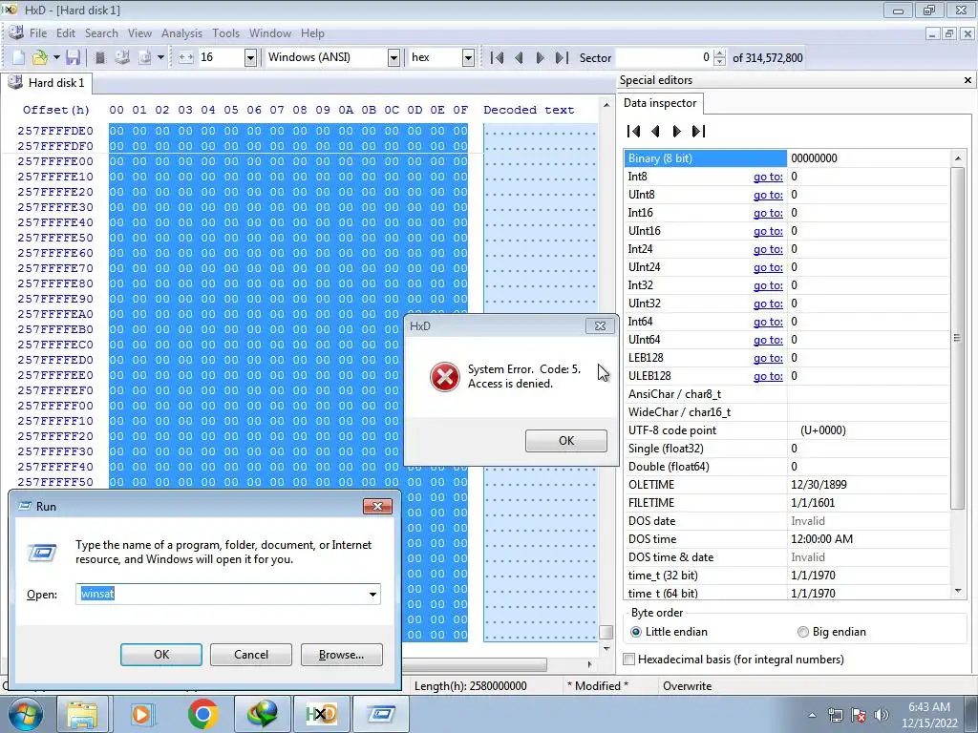
Task: Click the go to link for UInt32
Action: pyautogui.click(x=768, y=304)
